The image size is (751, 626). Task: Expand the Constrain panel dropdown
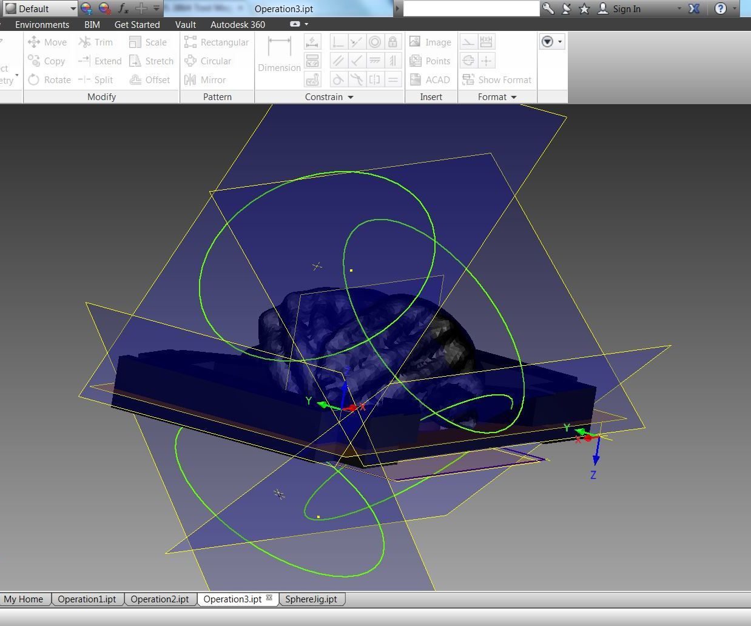350,97
